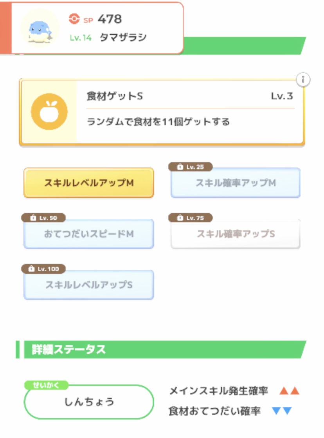Screen dimensions: 324x438
Task: Click the Lv. 75 lock badge
Action: [x=191, y=218]
